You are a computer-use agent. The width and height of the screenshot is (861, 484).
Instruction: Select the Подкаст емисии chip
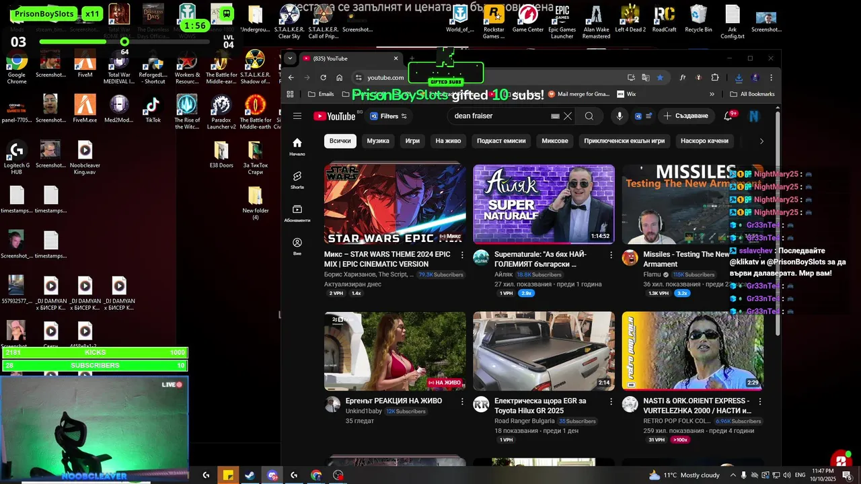tap(501, 141)
